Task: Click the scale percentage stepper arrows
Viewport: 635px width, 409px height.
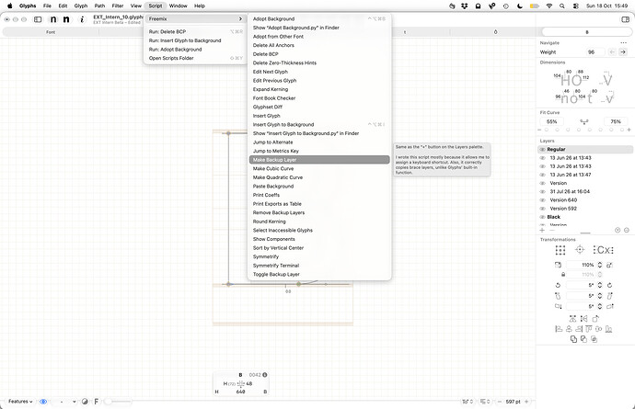Action: pos(600,265)
